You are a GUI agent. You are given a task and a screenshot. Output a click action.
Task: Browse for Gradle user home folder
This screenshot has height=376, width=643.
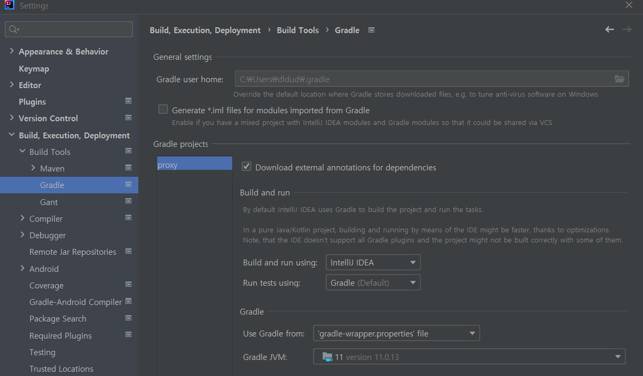620,79
